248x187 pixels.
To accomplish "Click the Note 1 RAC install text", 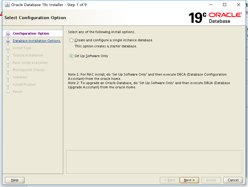I will (147, 76).
